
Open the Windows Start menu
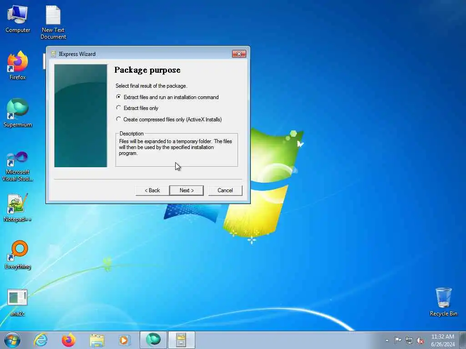coord(12,340)
